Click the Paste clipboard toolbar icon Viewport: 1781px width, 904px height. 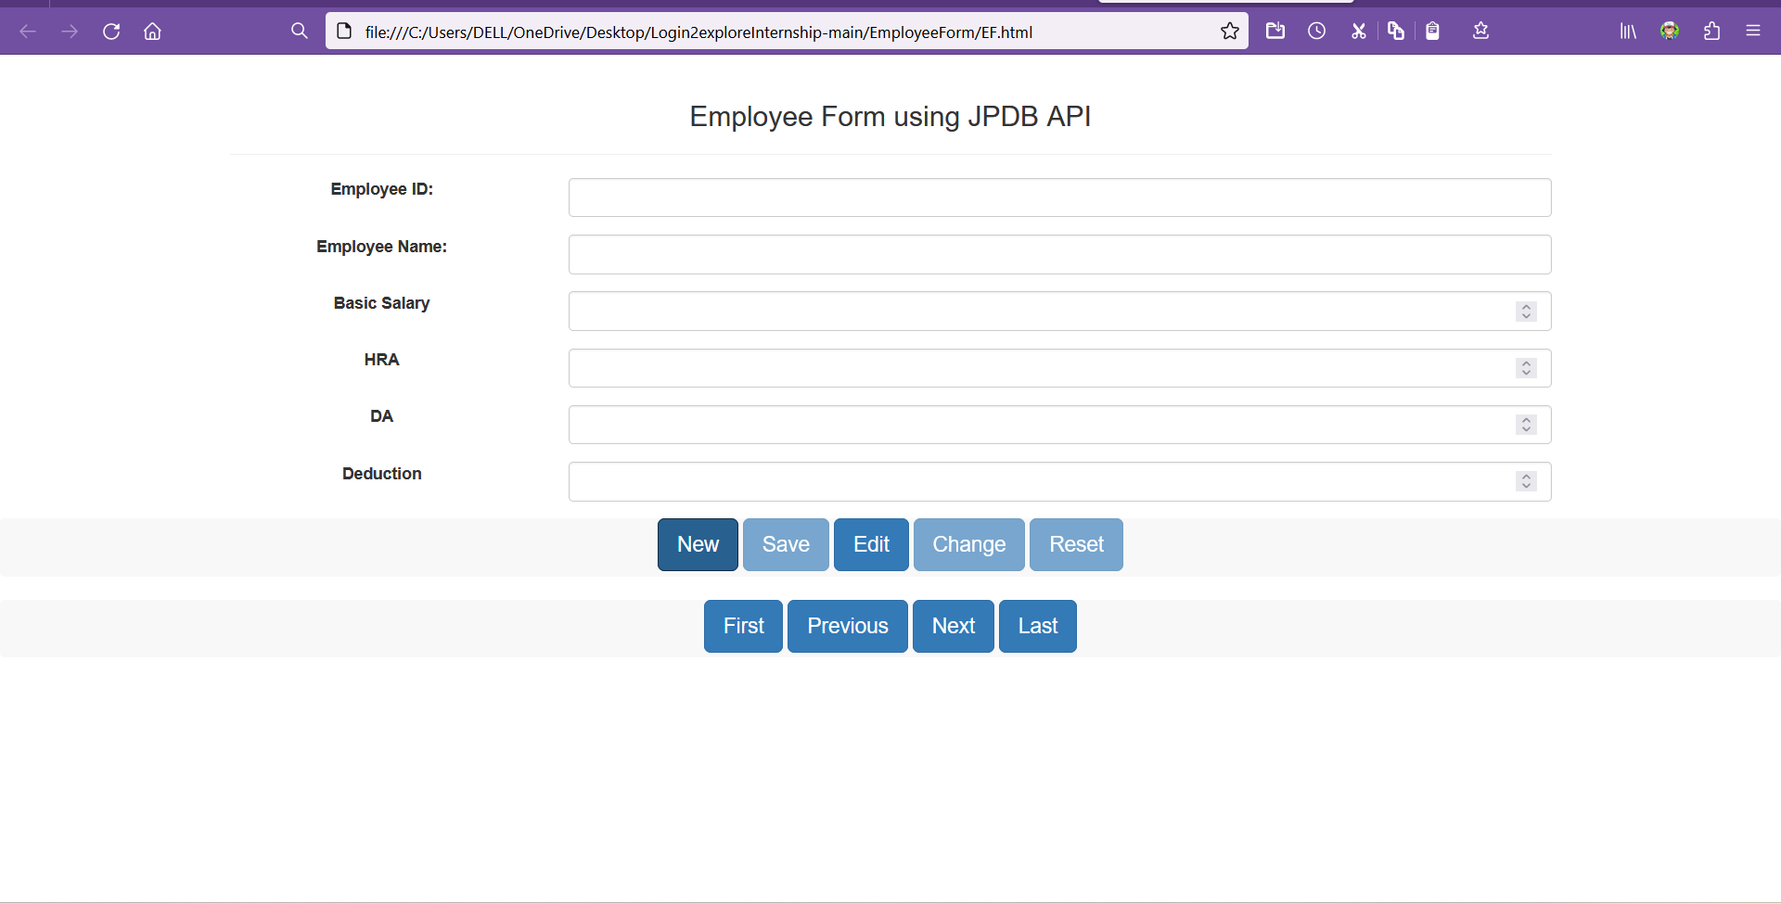point(1432,31)
